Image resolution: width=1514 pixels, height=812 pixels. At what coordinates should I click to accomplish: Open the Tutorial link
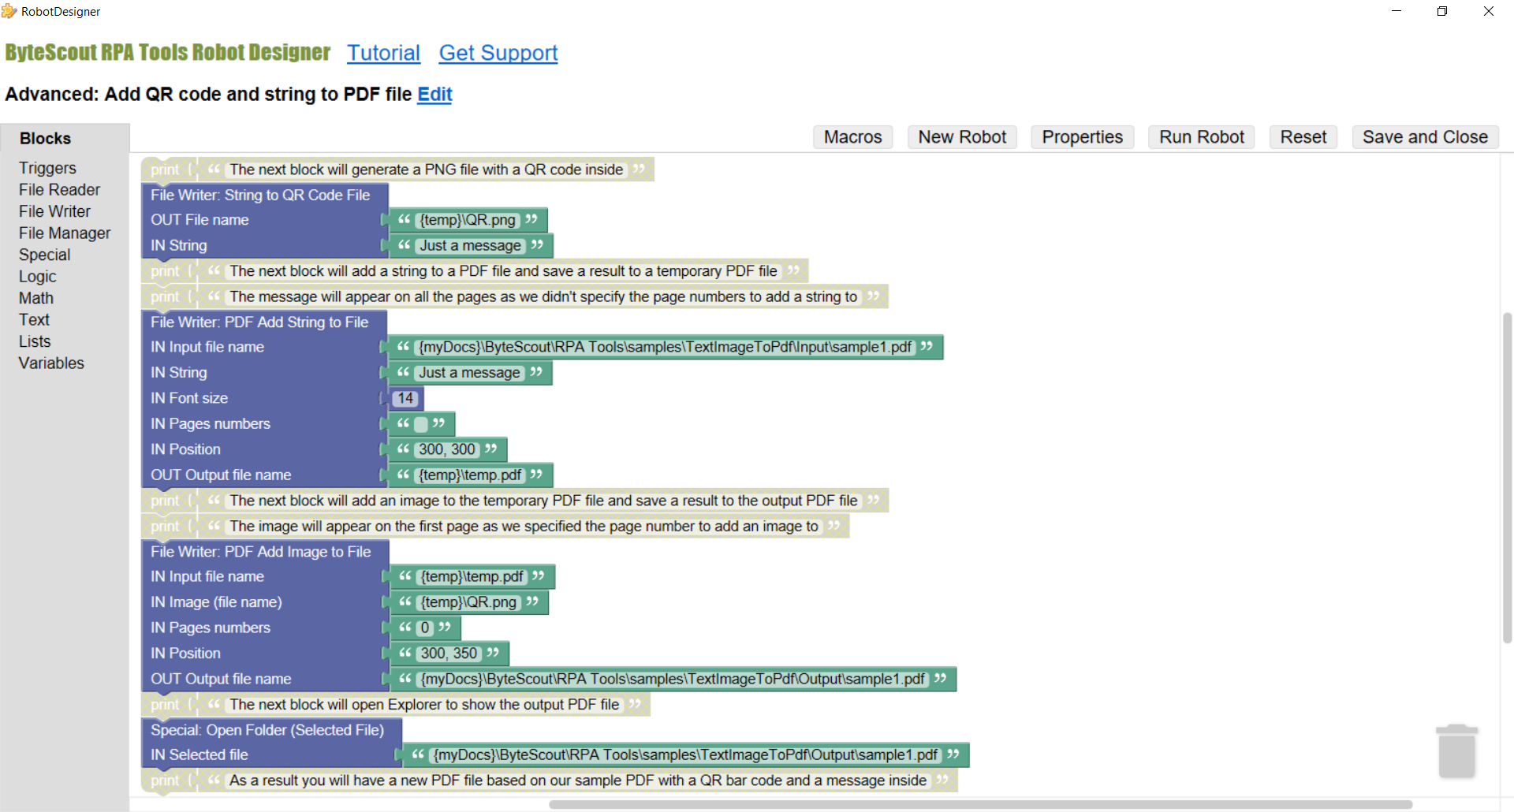pos(383,53)
